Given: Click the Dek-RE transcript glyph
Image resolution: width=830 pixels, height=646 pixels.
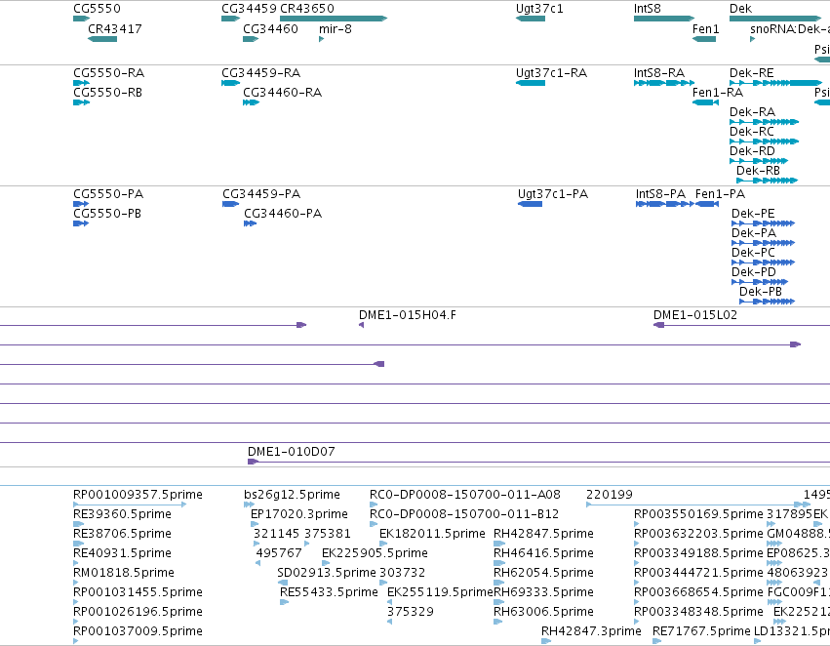Looking at the screenshot, I should click(776, 83).
